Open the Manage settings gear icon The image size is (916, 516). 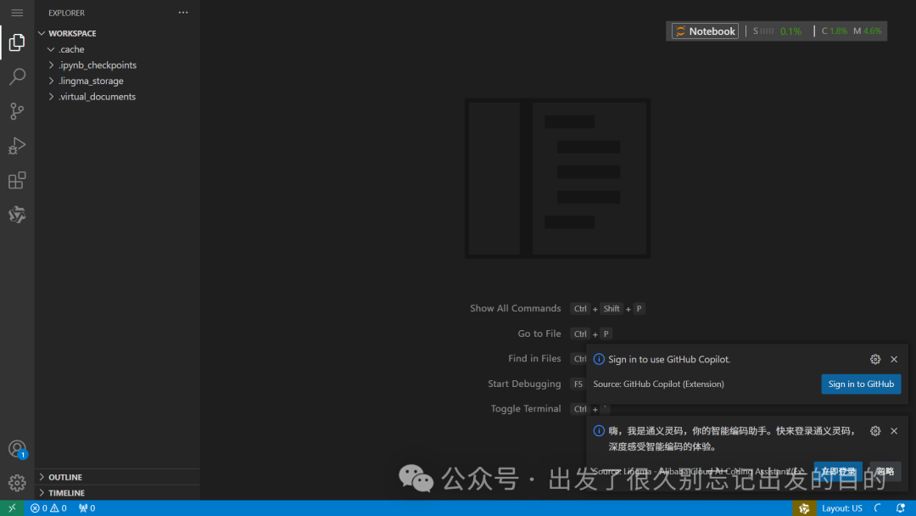17,482
